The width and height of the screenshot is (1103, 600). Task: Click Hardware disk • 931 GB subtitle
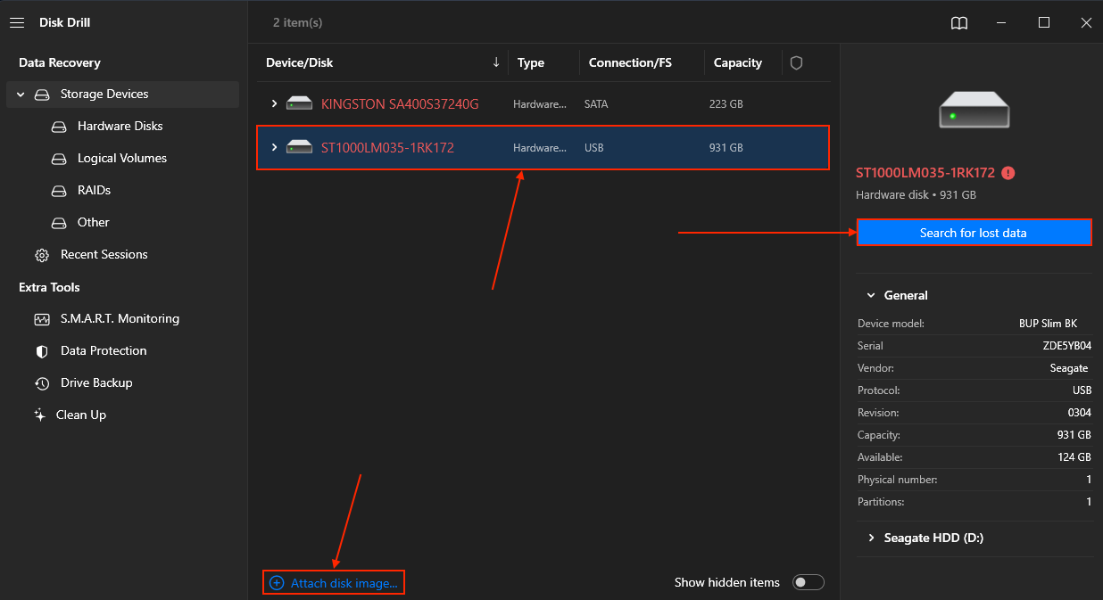(x=916, y=195)
